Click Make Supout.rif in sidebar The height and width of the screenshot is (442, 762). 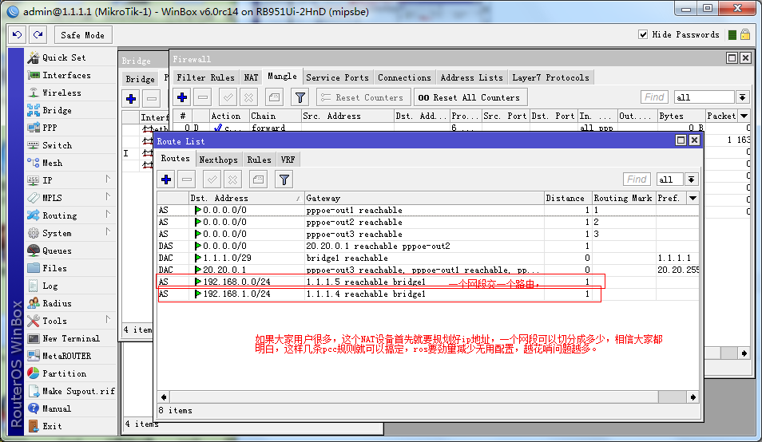click(78, 391)
